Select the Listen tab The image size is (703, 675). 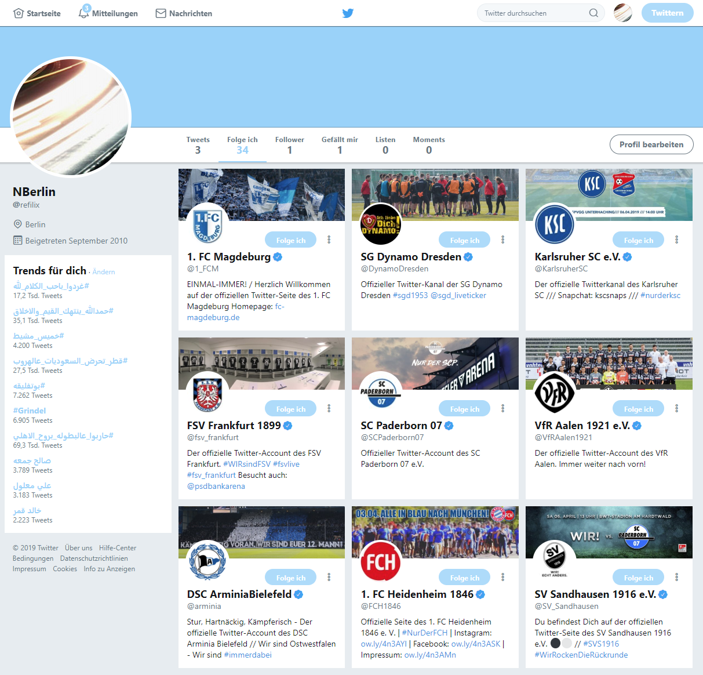[x=385, y=145]
